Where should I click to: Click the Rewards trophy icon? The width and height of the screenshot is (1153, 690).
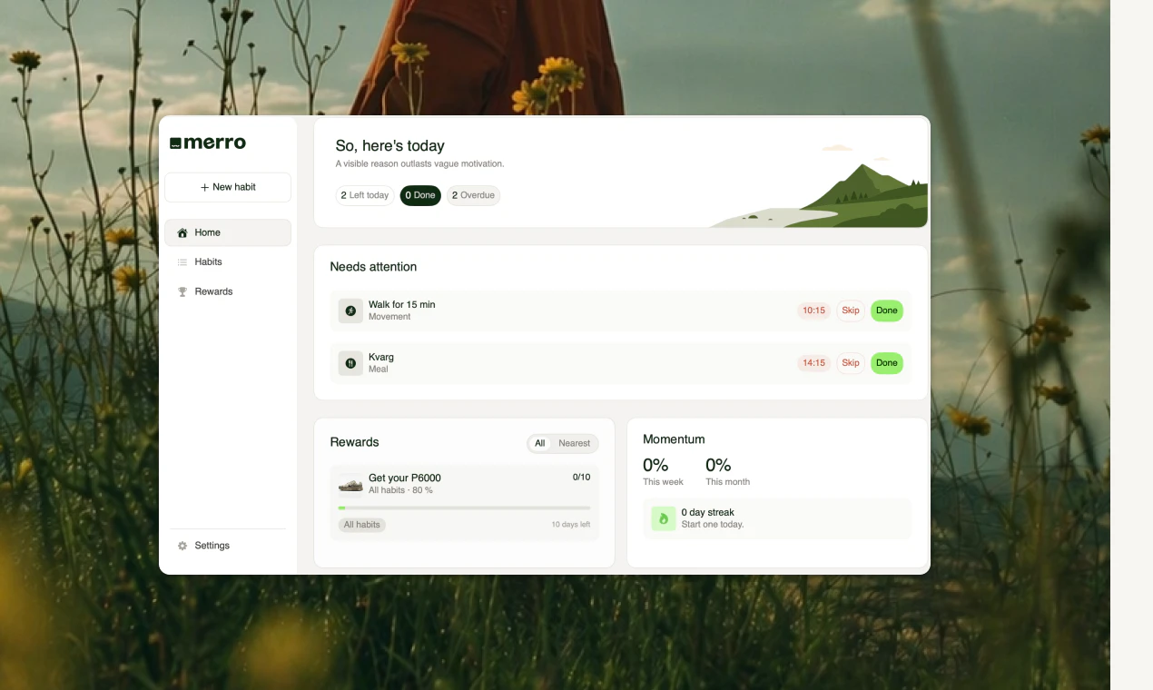(183, 291)
